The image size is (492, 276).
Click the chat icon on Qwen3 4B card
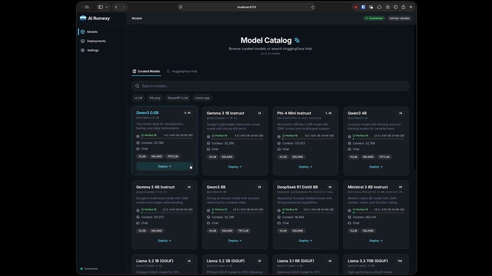(x=350, y=149)
